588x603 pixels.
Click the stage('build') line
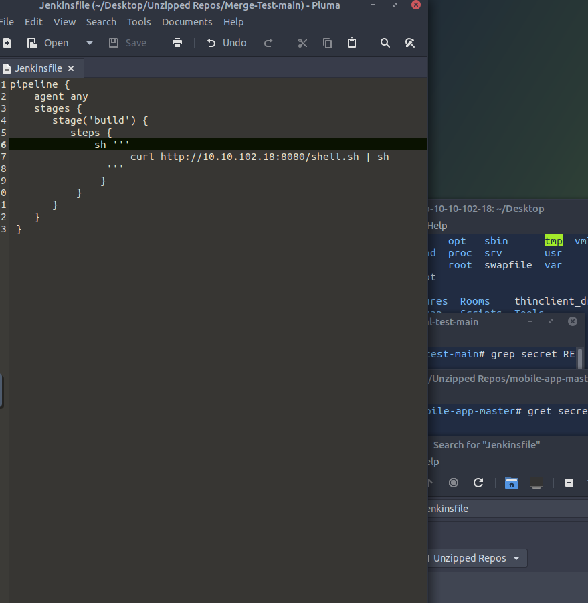click(100, 120)
